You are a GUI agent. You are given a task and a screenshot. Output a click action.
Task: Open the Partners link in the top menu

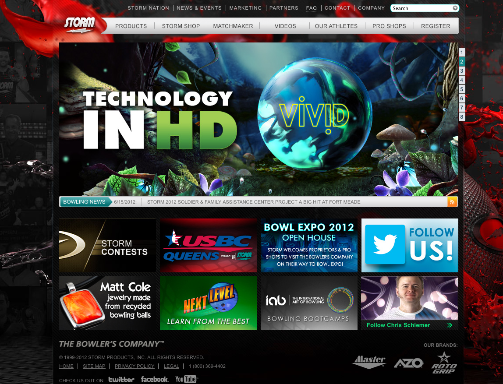(283, 8)
